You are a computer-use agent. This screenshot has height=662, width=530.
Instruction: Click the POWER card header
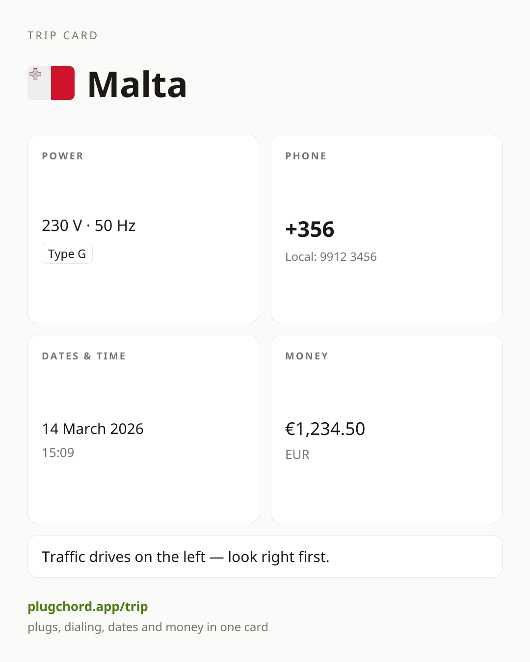63,156
